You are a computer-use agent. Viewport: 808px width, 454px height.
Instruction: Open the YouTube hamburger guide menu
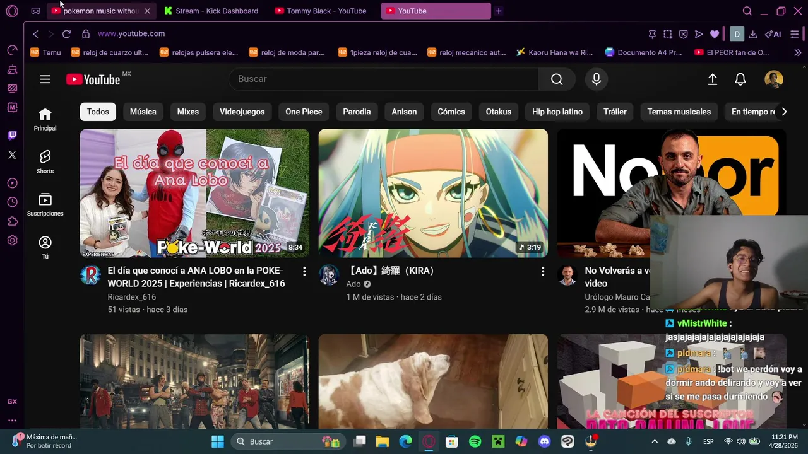click(x=45, y=79)
